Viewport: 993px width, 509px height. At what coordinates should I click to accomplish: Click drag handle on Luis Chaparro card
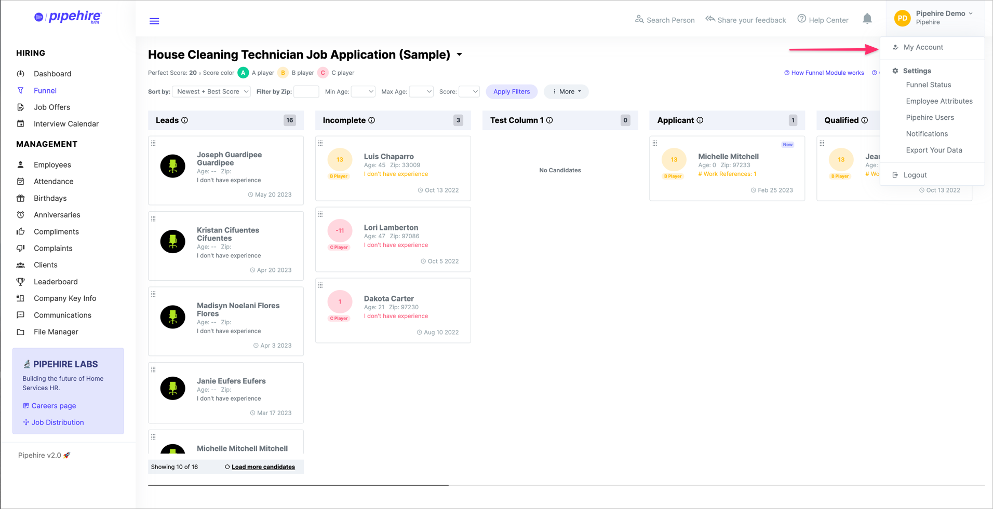(320, 143)
